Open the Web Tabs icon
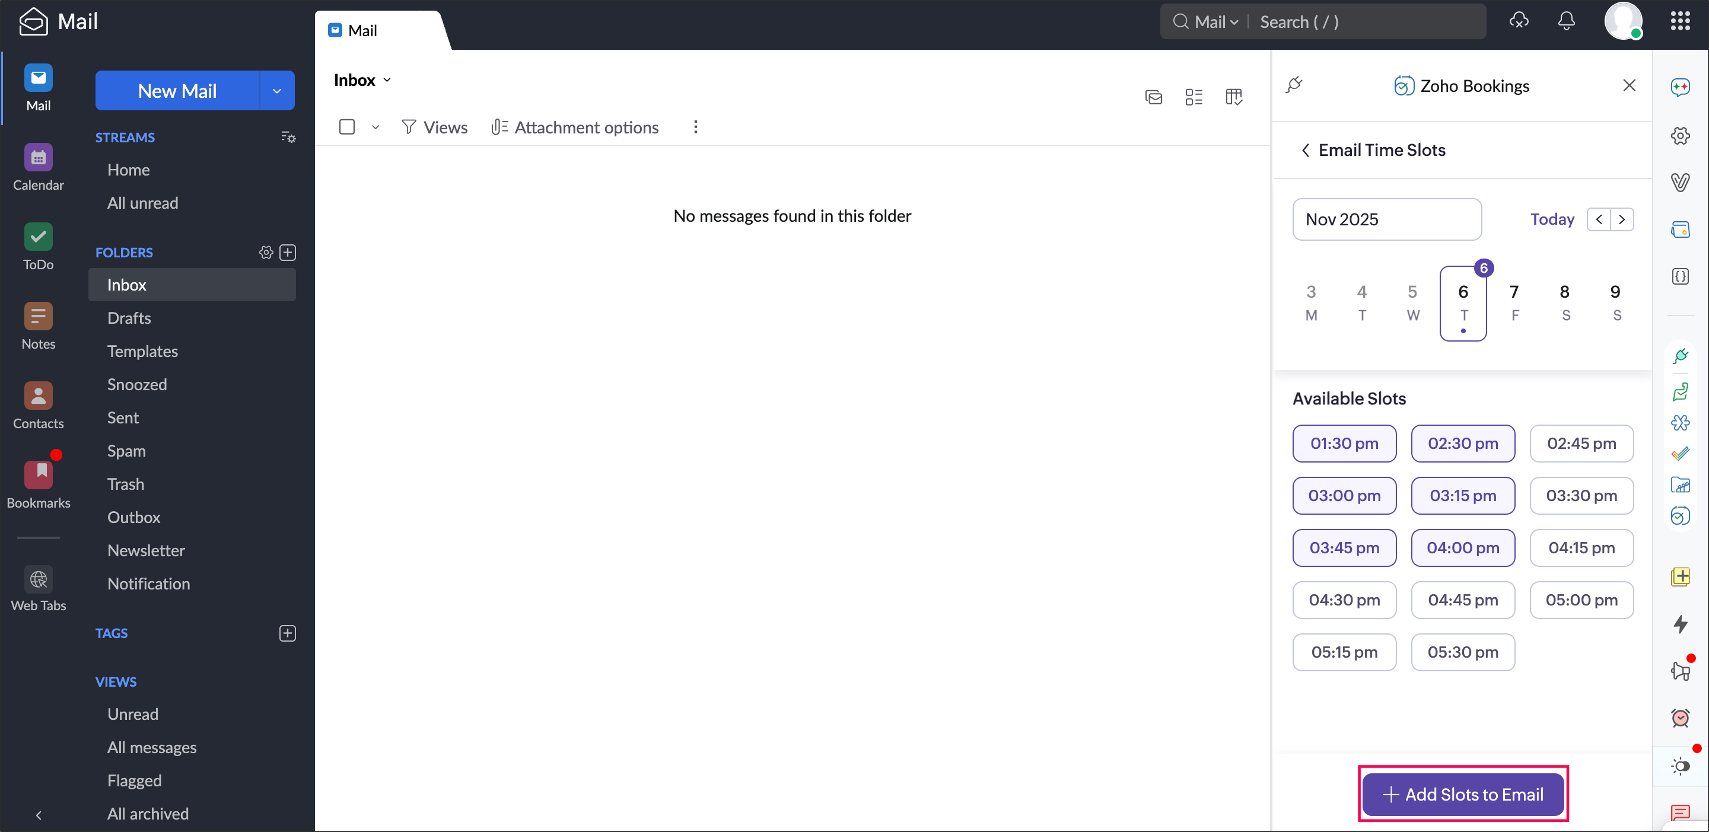This screenshot has height=832, width=1709. pyautogui.click(x=38, y=581)
